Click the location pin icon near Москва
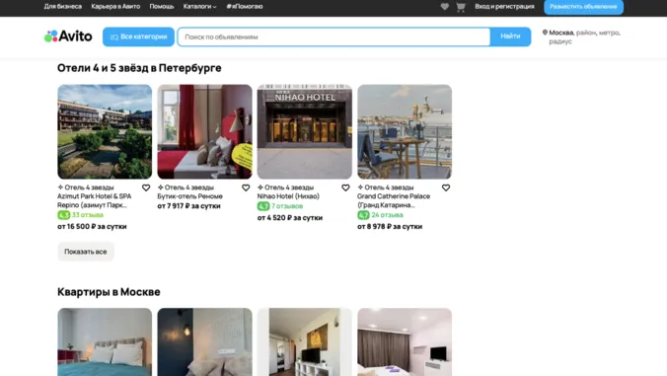This screenshot has width=667, height=376. (545, 33)
